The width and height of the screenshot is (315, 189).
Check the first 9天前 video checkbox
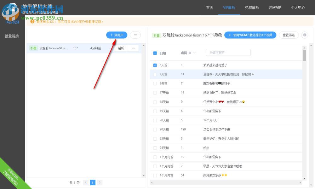click(x=155, y=74)
